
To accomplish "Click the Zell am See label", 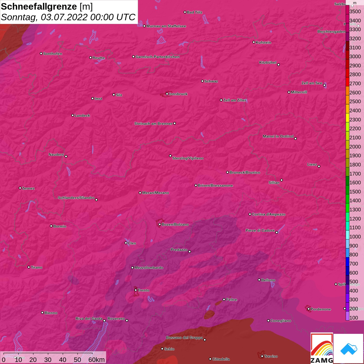I will 312,83.
